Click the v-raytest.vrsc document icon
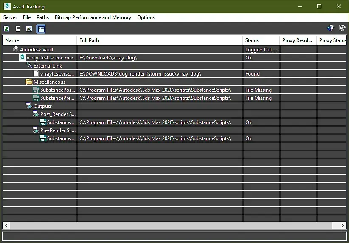349x243 pixels. (36, 73)
